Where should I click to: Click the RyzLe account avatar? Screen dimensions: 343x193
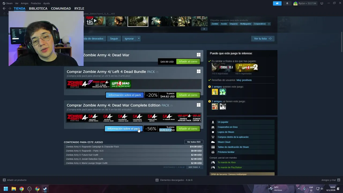click(x=295, y=3)
